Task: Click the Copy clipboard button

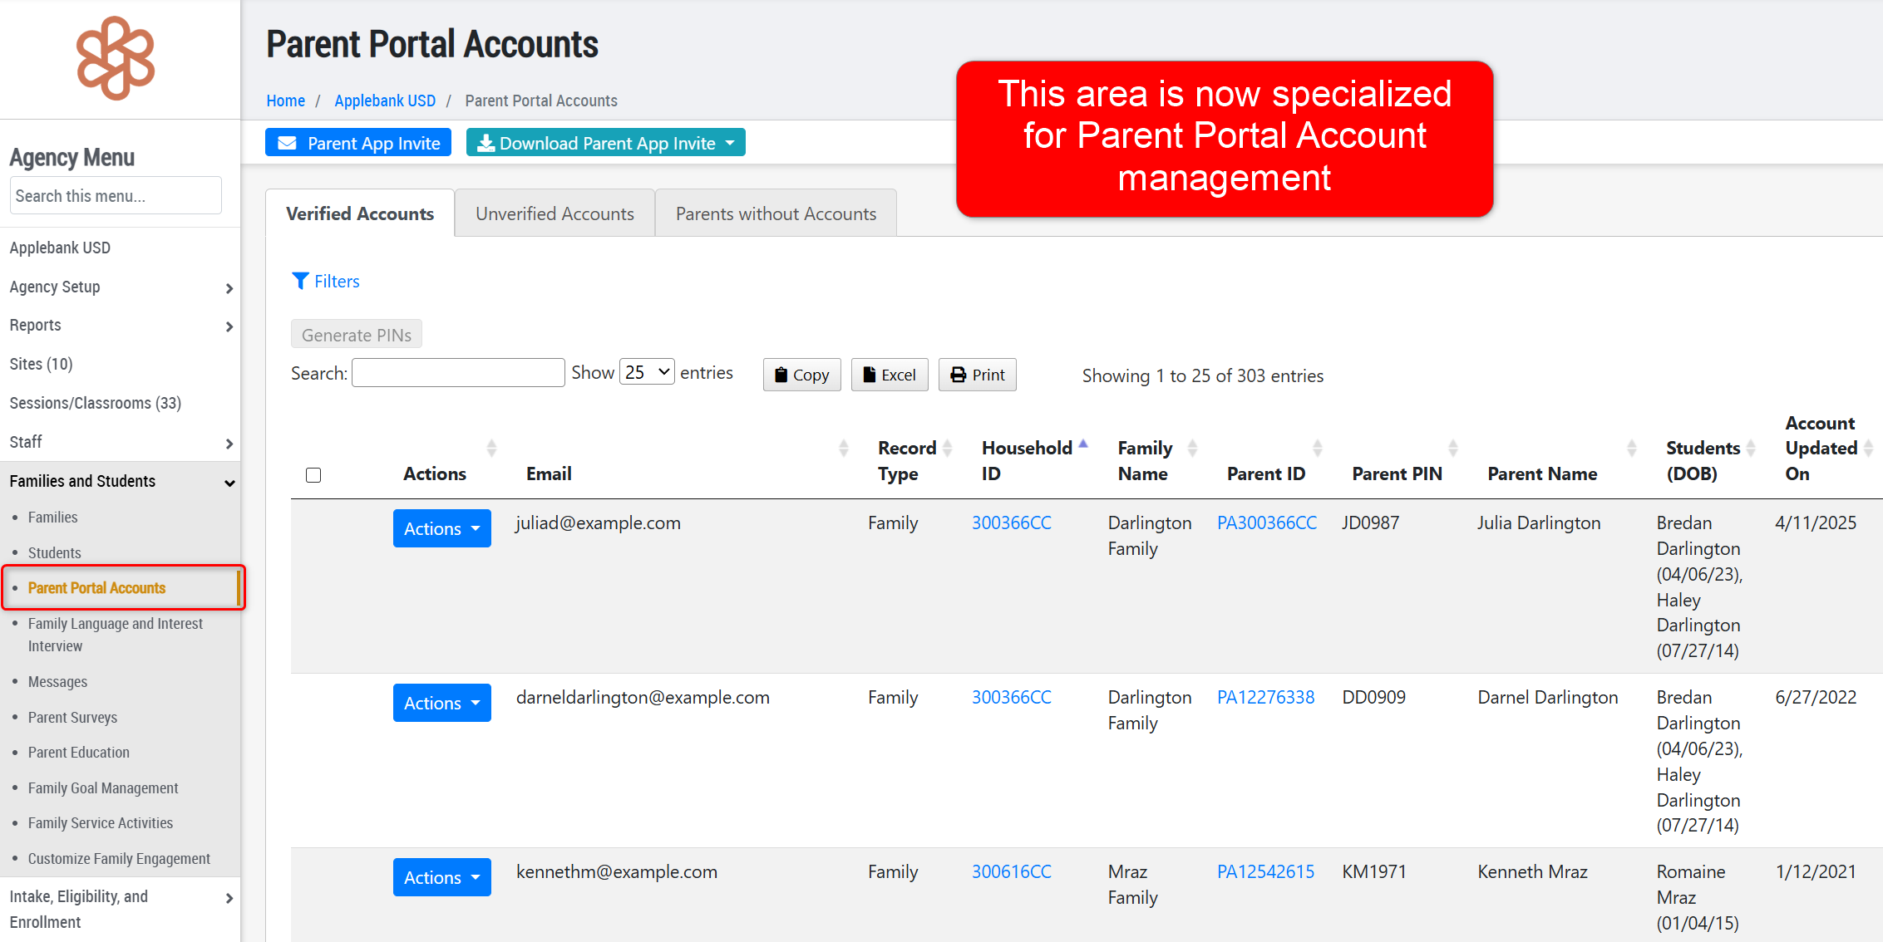Action: (801, 375)
